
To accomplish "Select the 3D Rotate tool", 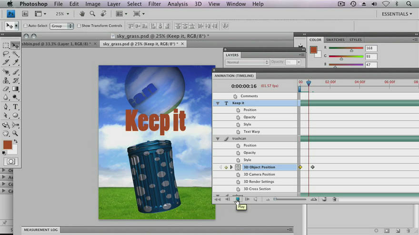I will point(6,124).
